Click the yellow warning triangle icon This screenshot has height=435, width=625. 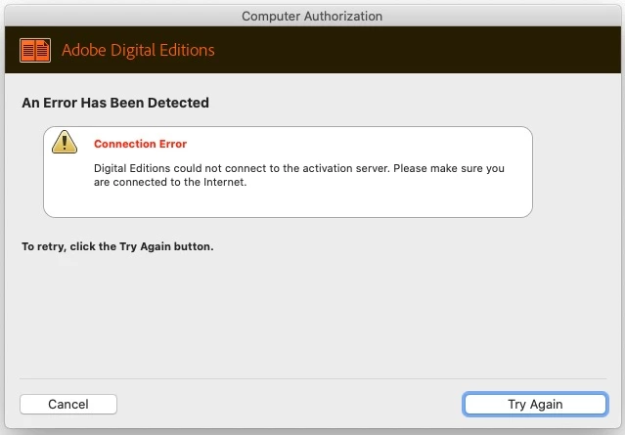point(65,142)
